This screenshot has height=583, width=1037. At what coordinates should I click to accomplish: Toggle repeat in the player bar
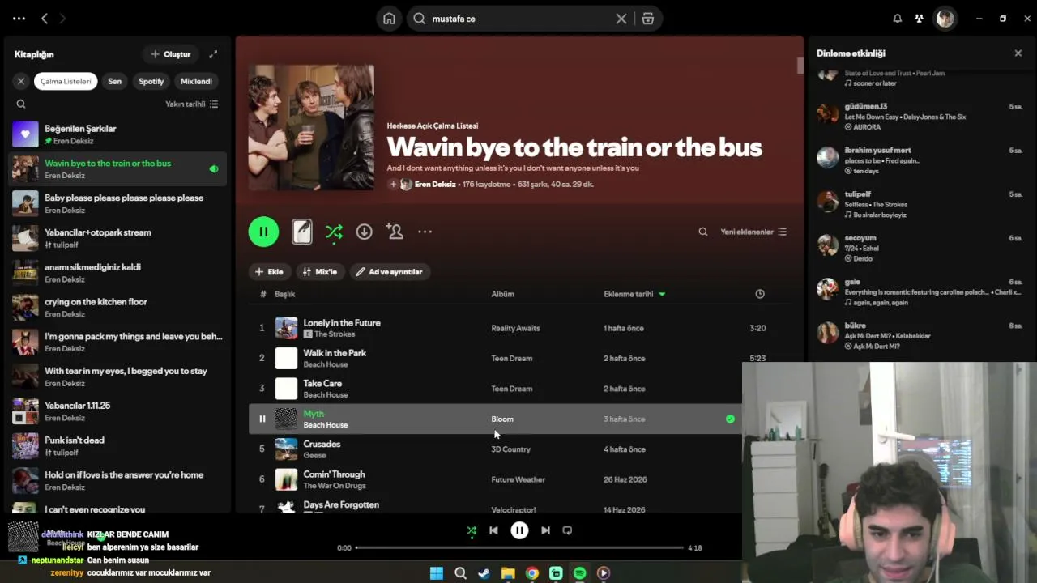click(567, 530)
